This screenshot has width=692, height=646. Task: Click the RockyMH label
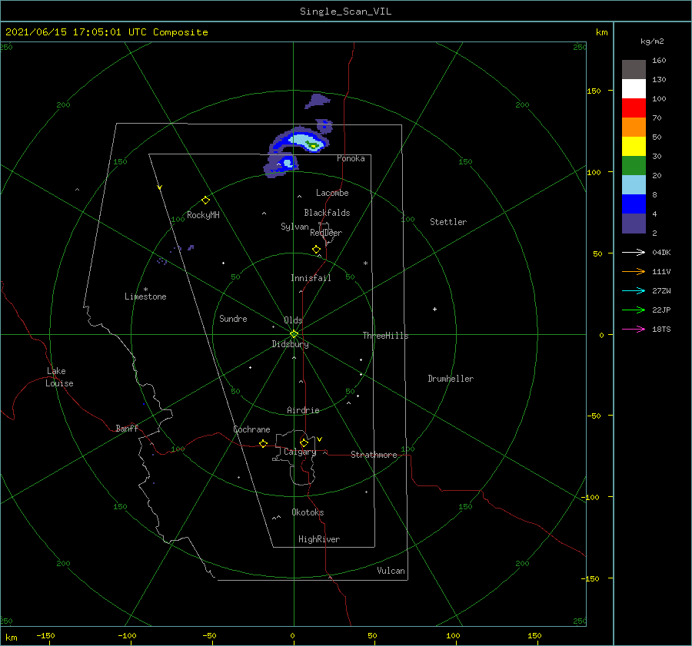tap(203, 215)
